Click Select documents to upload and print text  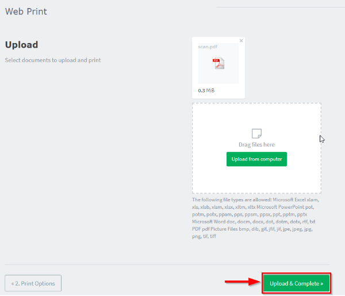click(53, 60)
